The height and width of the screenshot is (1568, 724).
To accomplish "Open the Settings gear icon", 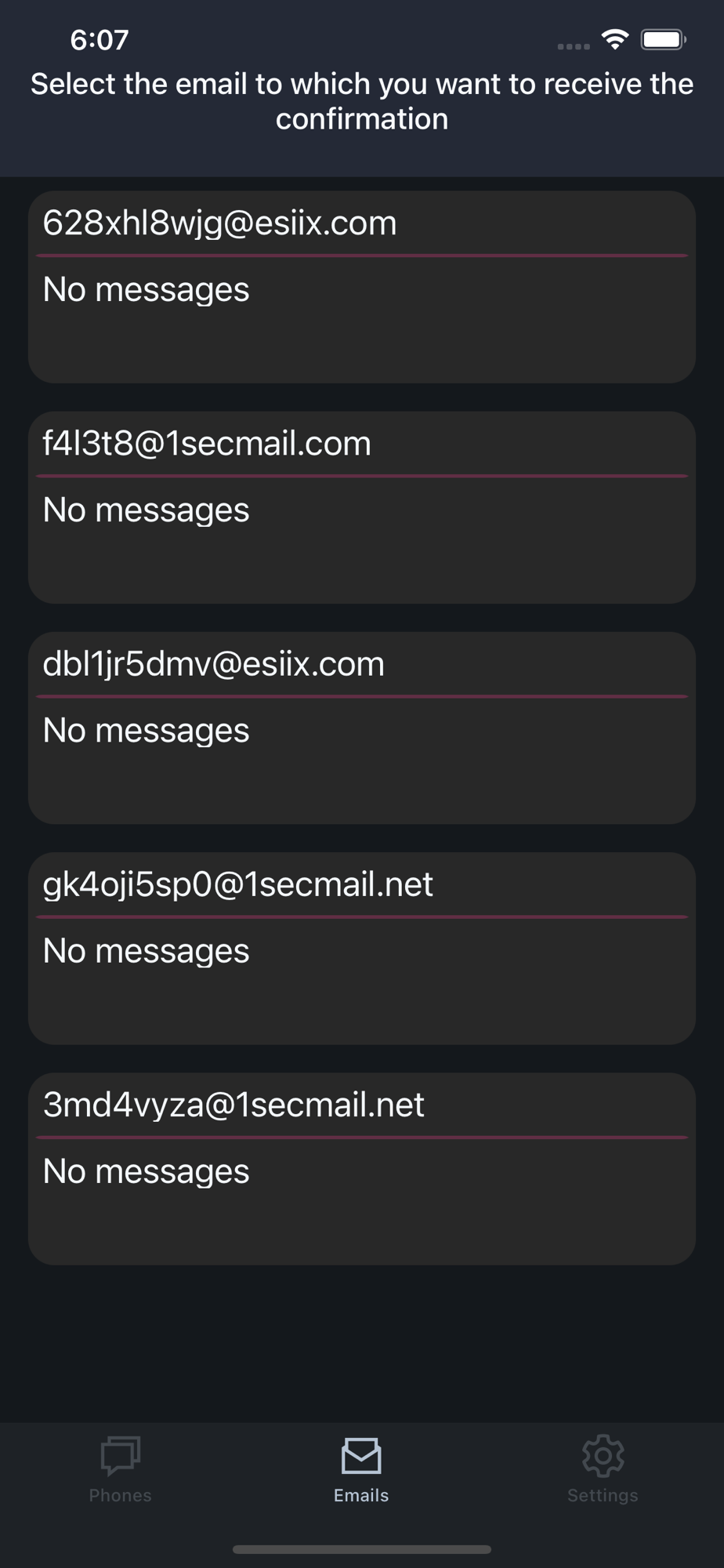I will coord(603,1456).
